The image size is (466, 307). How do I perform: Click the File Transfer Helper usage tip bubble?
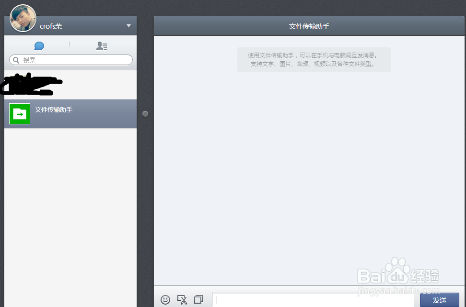(314, 59)
